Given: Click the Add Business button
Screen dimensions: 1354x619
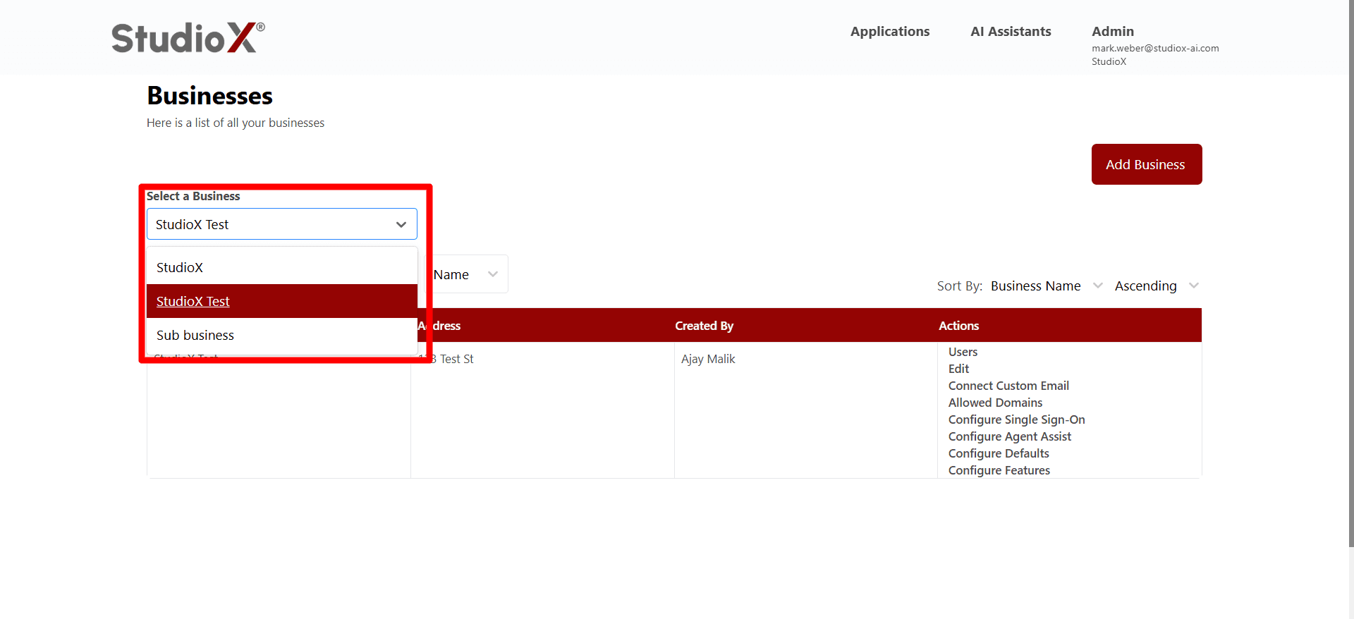Looking at the screenshot, I should pyautogui.click(x=1147, y=164).
